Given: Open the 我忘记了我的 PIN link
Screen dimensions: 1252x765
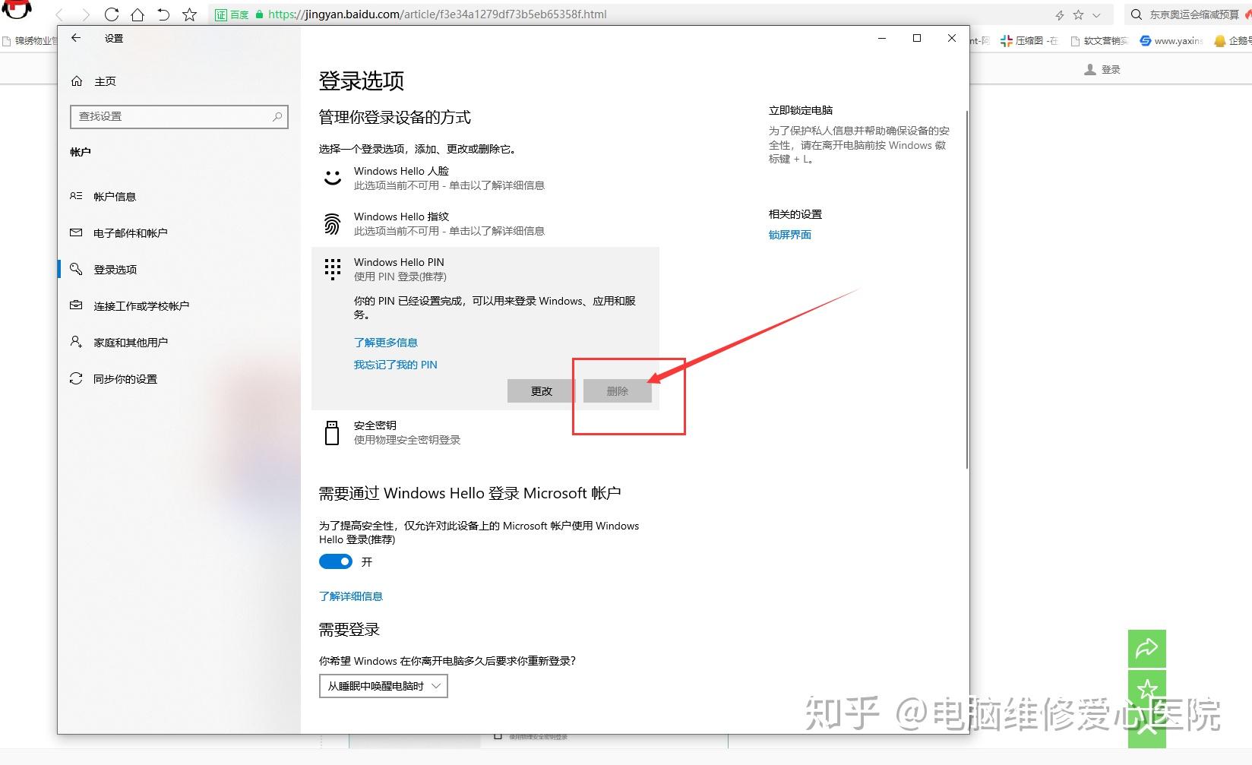Looking at the screenshot, I should (395, 365).
